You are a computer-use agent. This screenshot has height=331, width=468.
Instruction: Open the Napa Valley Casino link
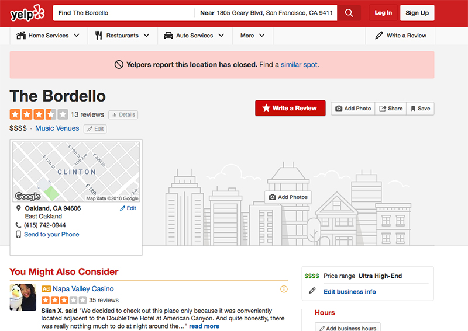(x=83, y=289)
